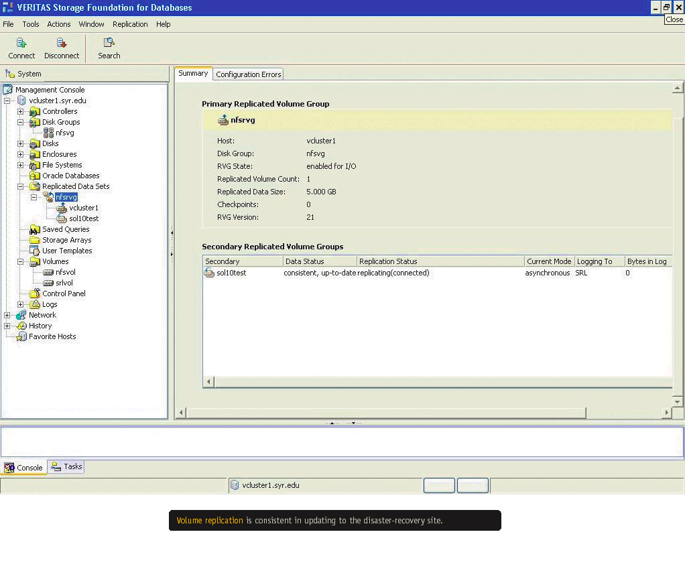This screenshot has width=685, height=579.
Task: Open the Replication menu
Action: click(x=130, y=24)
